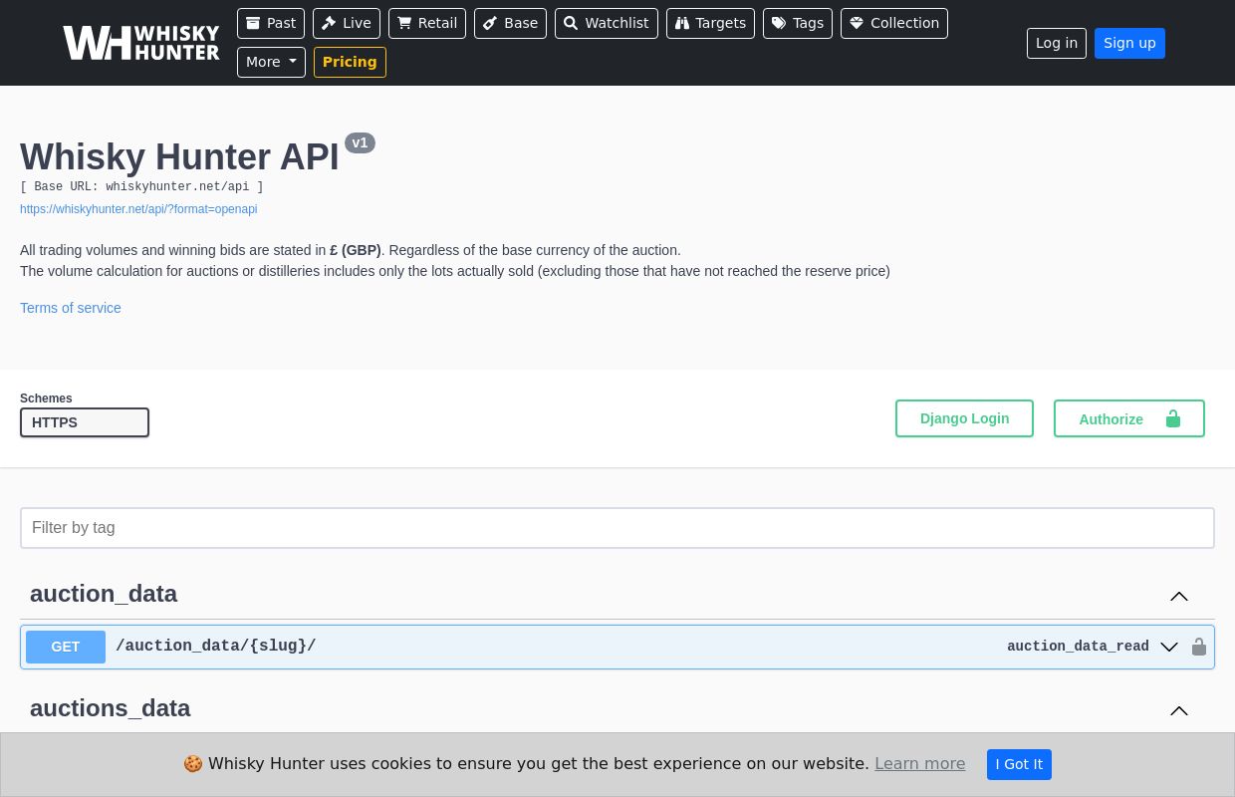1235x797 pixels.
Task: Click the lock icon on auction_data_read row
Action: (1199, 647)
